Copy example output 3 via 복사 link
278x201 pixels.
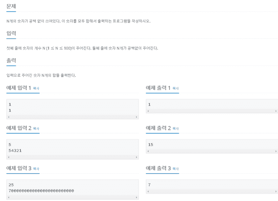(x=176, y=169)
